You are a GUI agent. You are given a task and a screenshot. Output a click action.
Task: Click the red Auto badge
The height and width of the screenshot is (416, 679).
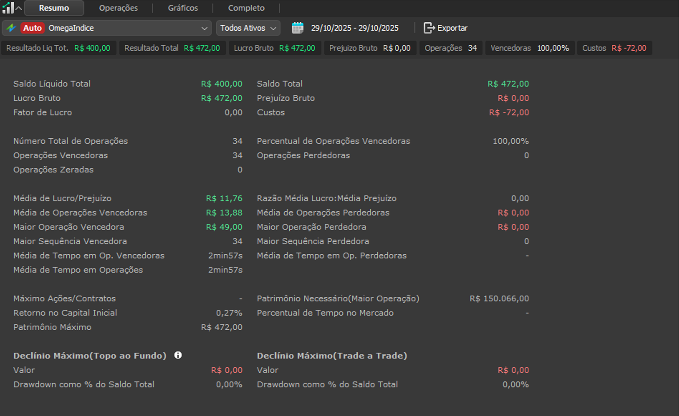[x=32, y=28]
